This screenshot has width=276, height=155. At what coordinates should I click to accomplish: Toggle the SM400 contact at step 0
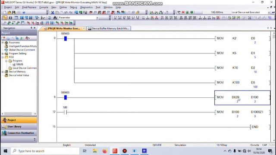coord(65,38)
